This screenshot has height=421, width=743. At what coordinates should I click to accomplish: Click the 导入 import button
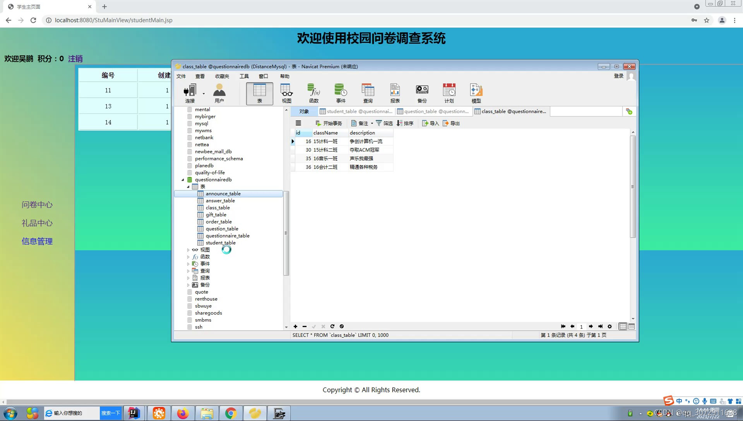pyautogui.click(x=430, y=123)
